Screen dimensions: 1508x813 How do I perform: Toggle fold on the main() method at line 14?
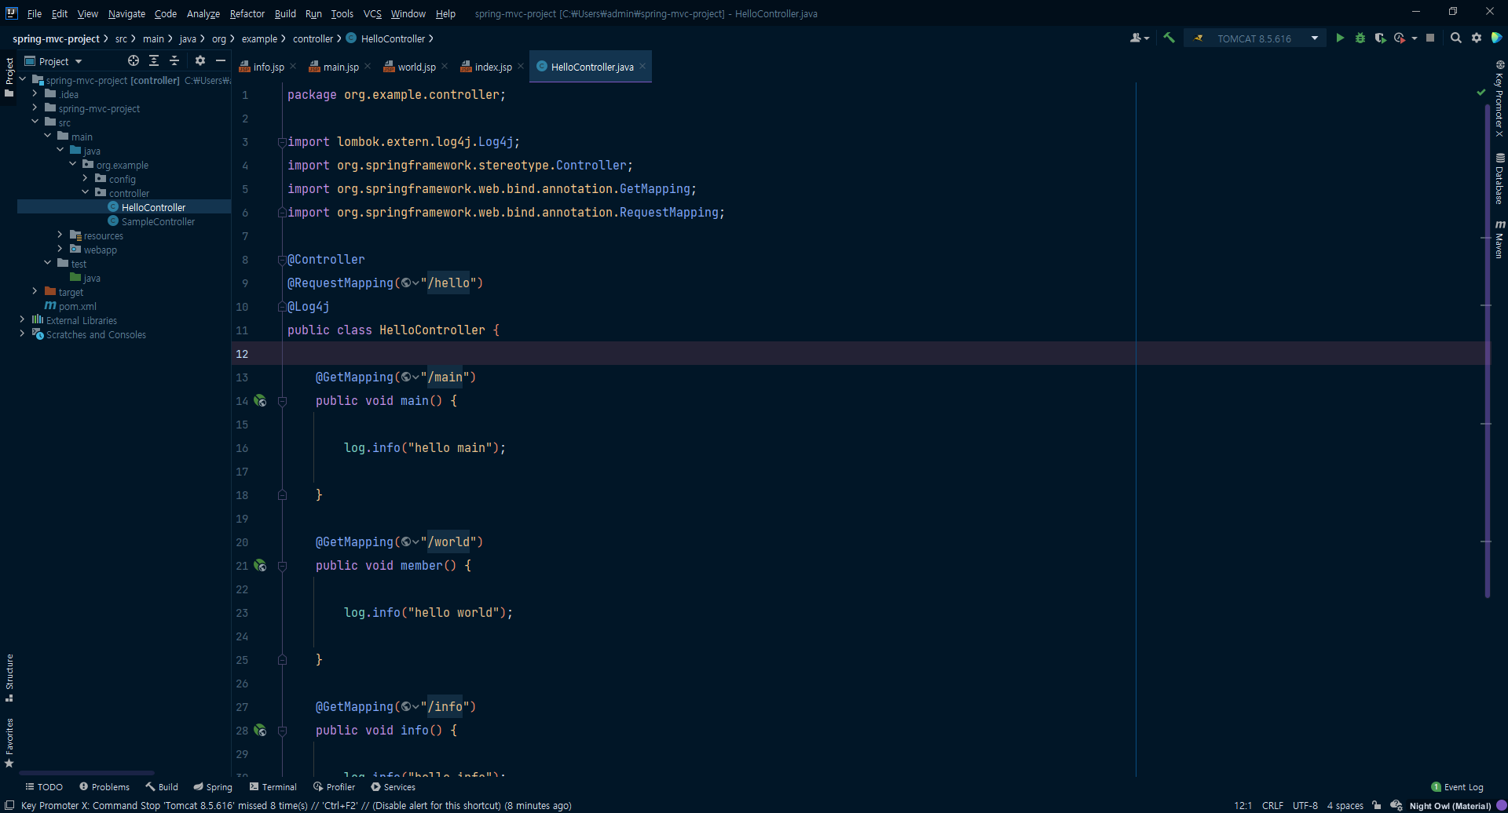pos(282,401)
